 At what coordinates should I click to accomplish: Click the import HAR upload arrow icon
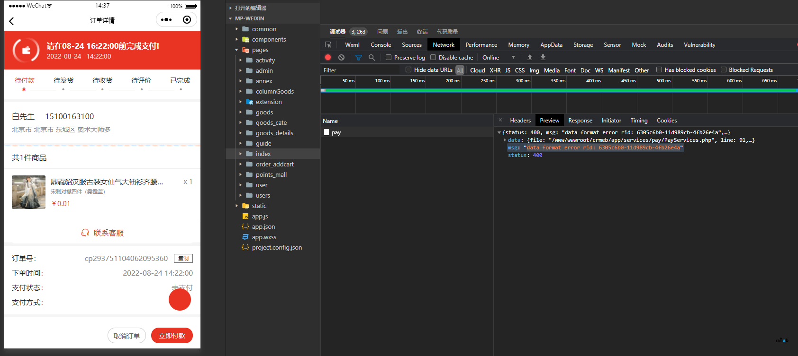click(x=530, y=57)
